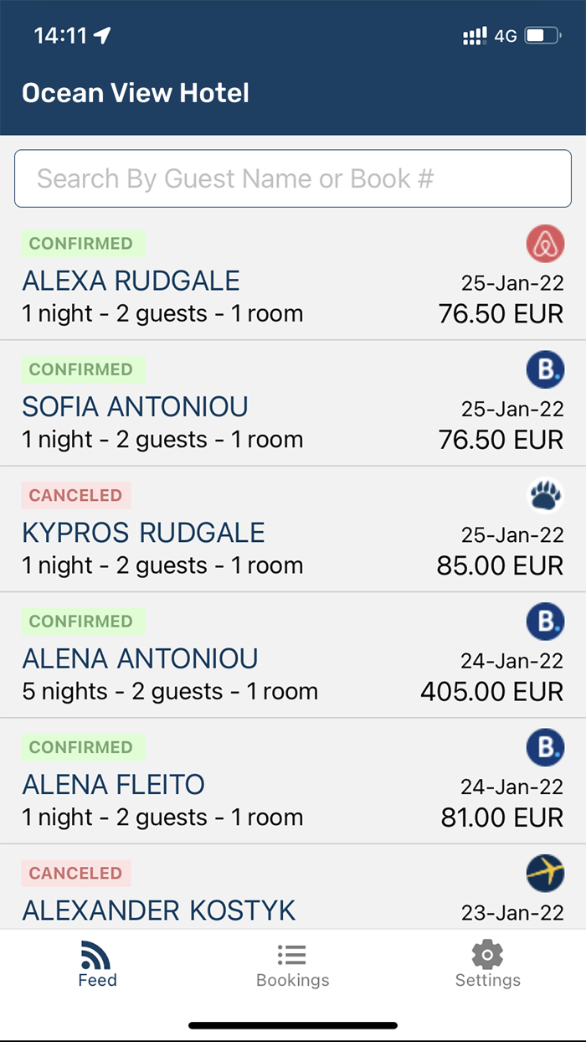Screen dimensions: 586x1042
Task: Tap the Confirmed badge above Alexa Rudgale
Action: click(82, 244)
